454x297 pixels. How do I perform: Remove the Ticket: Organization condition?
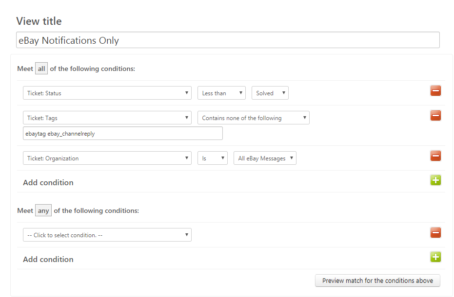pyautogui.click(x=435, y=156)
